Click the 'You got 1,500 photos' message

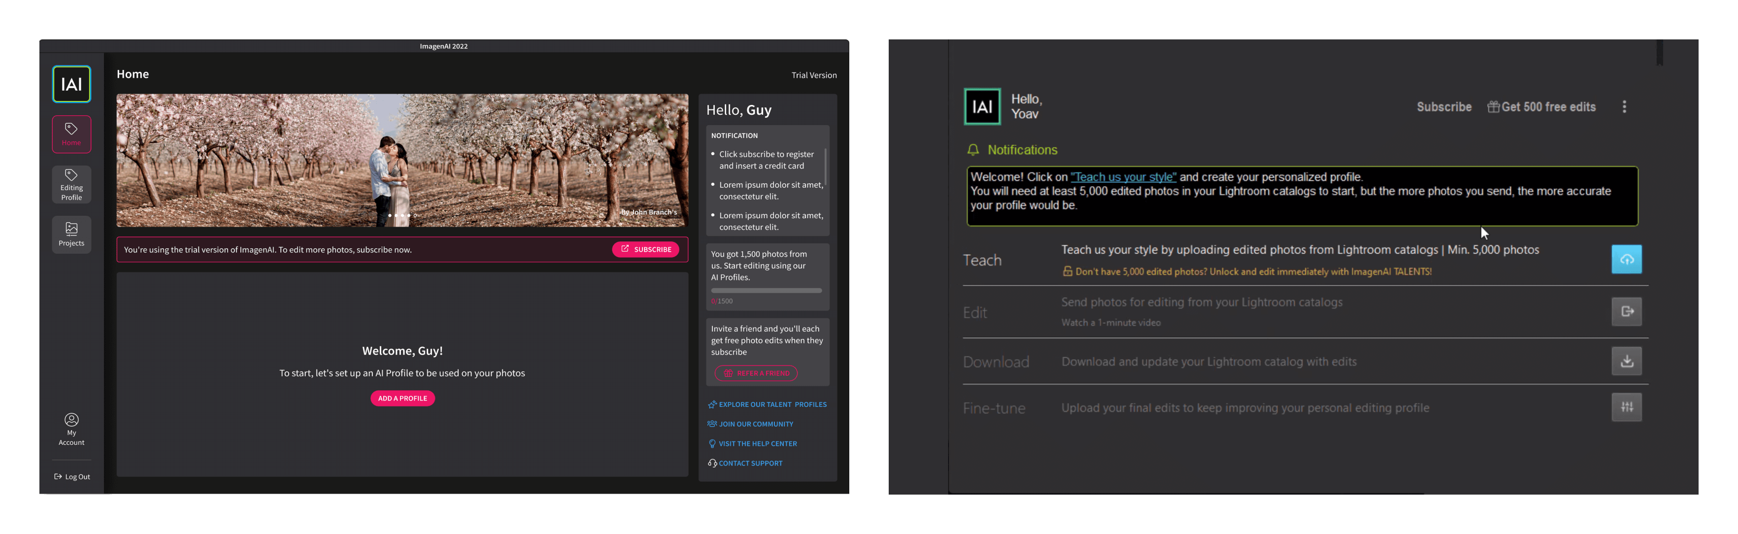758,266
